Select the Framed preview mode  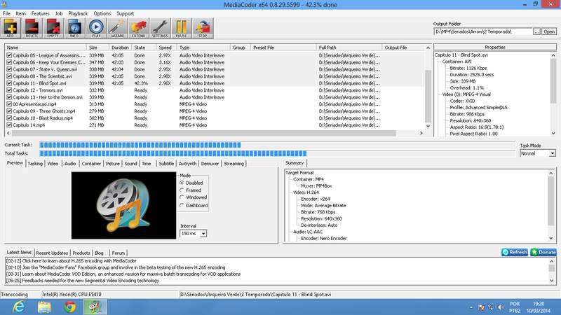[182, 190]
